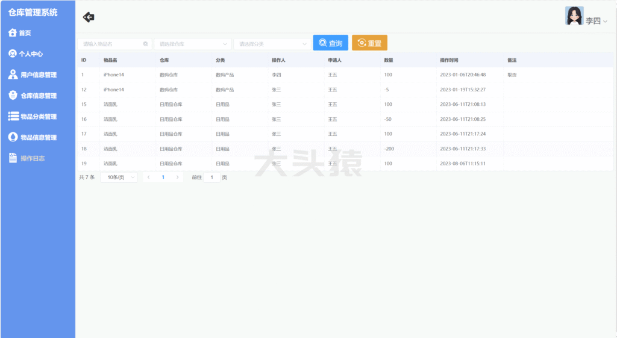Click the back arrow icon
The width and height of the screenshot is (617, 338).
[x=89, y=17]
